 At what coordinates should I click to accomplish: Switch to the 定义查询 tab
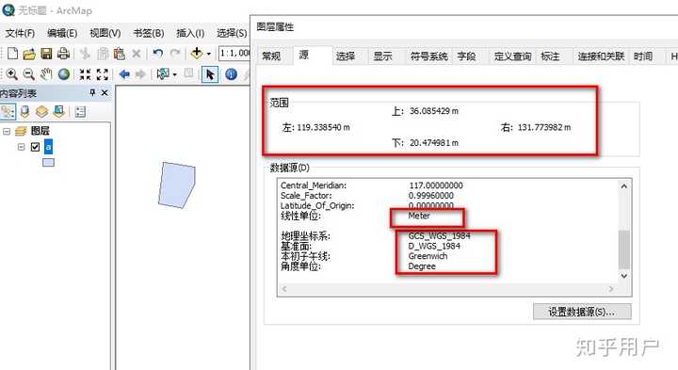click(513, 56)
